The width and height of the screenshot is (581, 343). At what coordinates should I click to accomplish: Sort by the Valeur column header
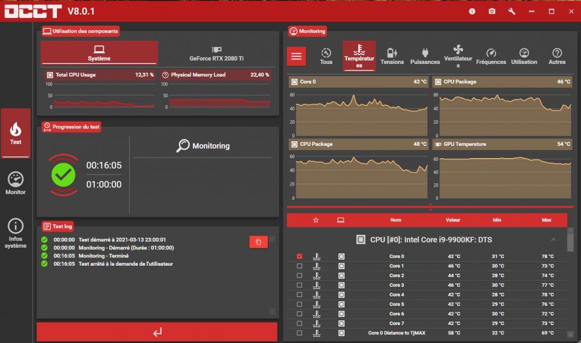coord(453,220)
